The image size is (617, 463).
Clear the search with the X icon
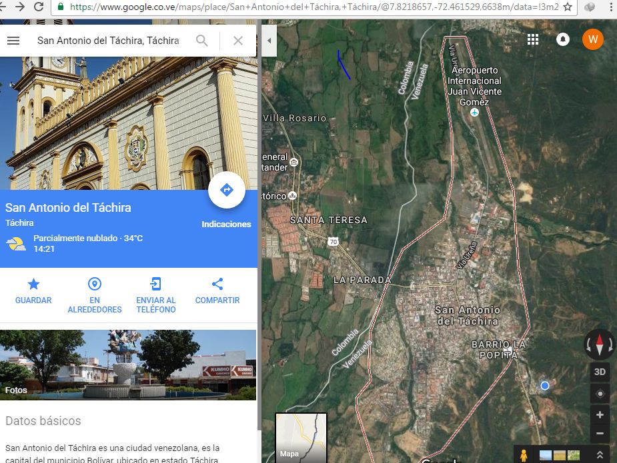point(238,41)
